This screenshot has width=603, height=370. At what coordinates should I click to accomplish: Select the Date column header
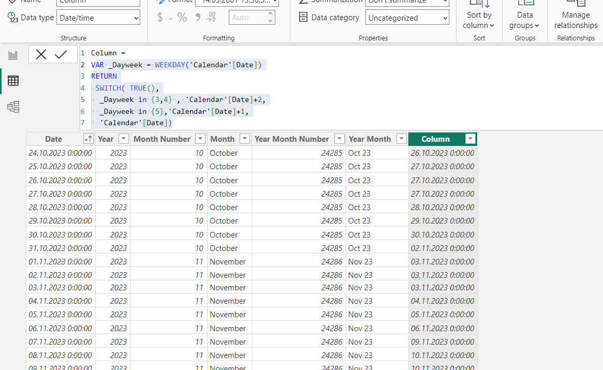[53, 139]
